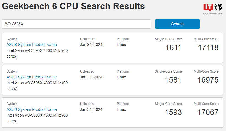Screen dimensions: 226x131
Task: Click Linux platform in the 1611 result
Action: point(121,45)
